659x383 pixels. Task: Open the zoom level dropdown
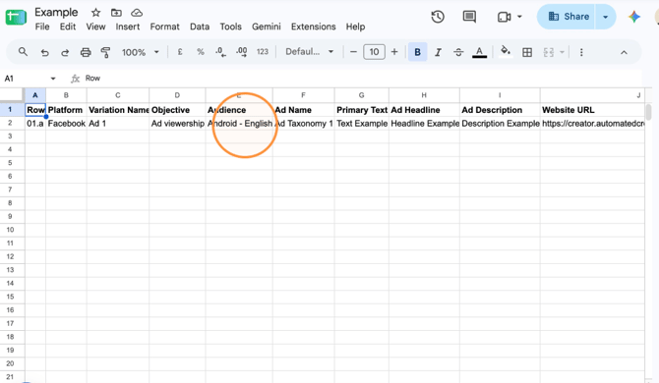pos(141,52)
